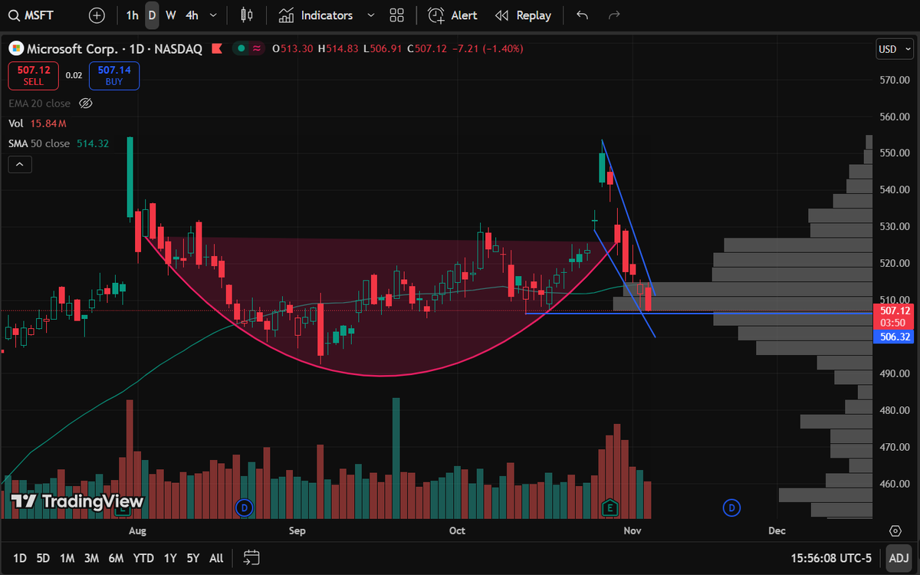Screen dimensions: 920x575
Task: Set range to YTD
Action: point(143,558)
